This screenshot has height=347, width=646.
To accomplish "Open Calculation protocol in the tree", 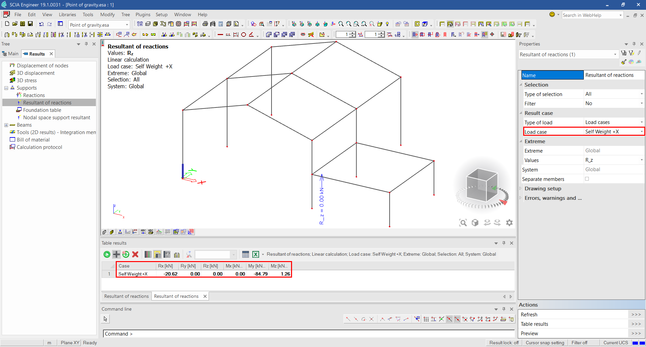I will (x=39, y=147).
